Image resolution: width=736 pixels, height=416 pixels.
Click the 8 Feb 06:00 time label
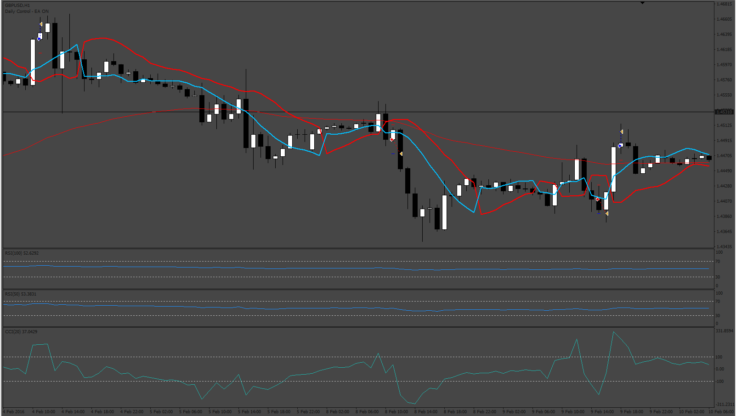[367, 412]
